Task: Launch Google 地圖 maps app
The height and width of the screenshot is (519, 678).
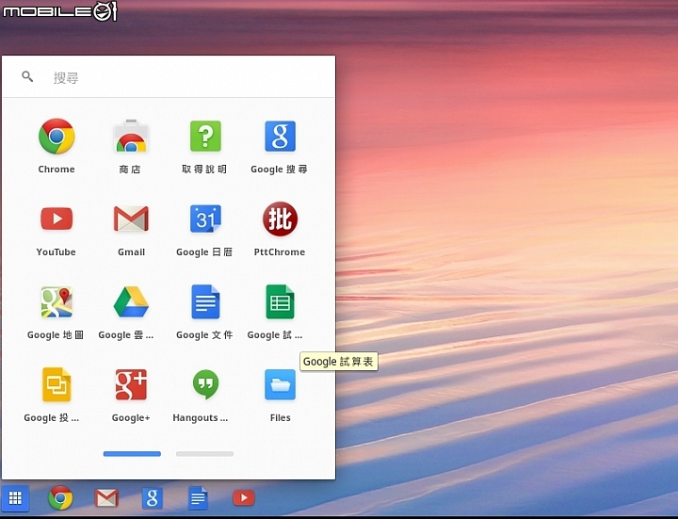Action: 56,301
